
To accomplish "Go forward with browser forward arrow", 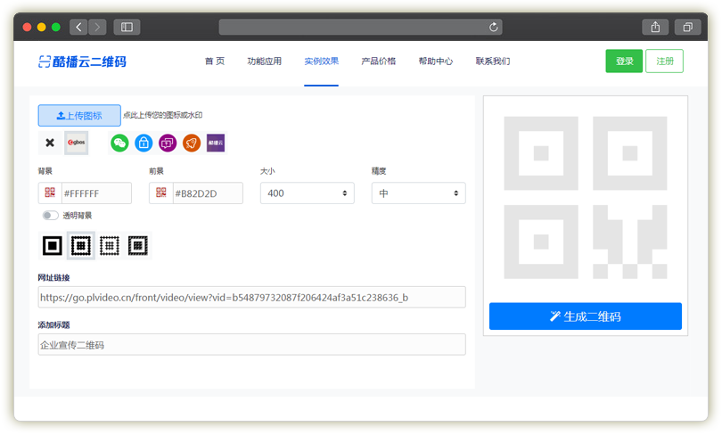I will coord(97,27).
